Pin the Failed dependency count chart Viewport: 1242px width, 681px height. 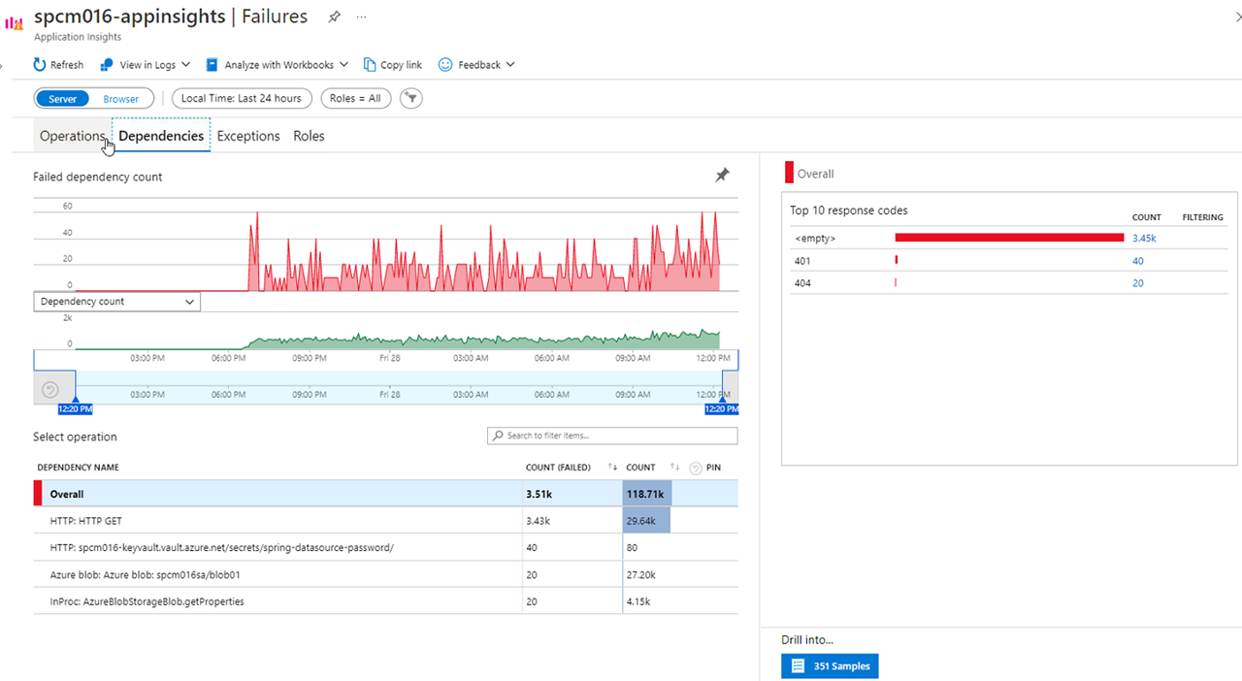[722, 175]
